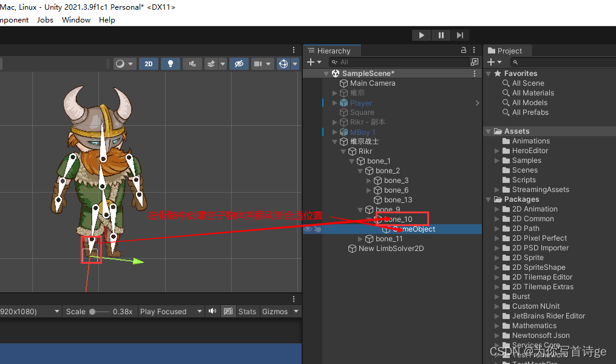Toggle Hierarchy panel lock icon
The image size is (616, 364).
click(x=464, y=50)
